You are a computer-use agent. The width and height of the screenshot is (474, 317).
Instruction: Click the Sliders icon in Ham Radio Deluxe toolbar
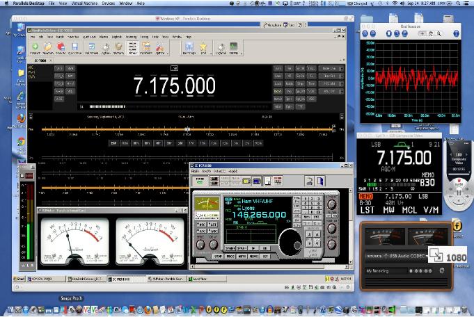pyautogui.click(x=132, y=47)
